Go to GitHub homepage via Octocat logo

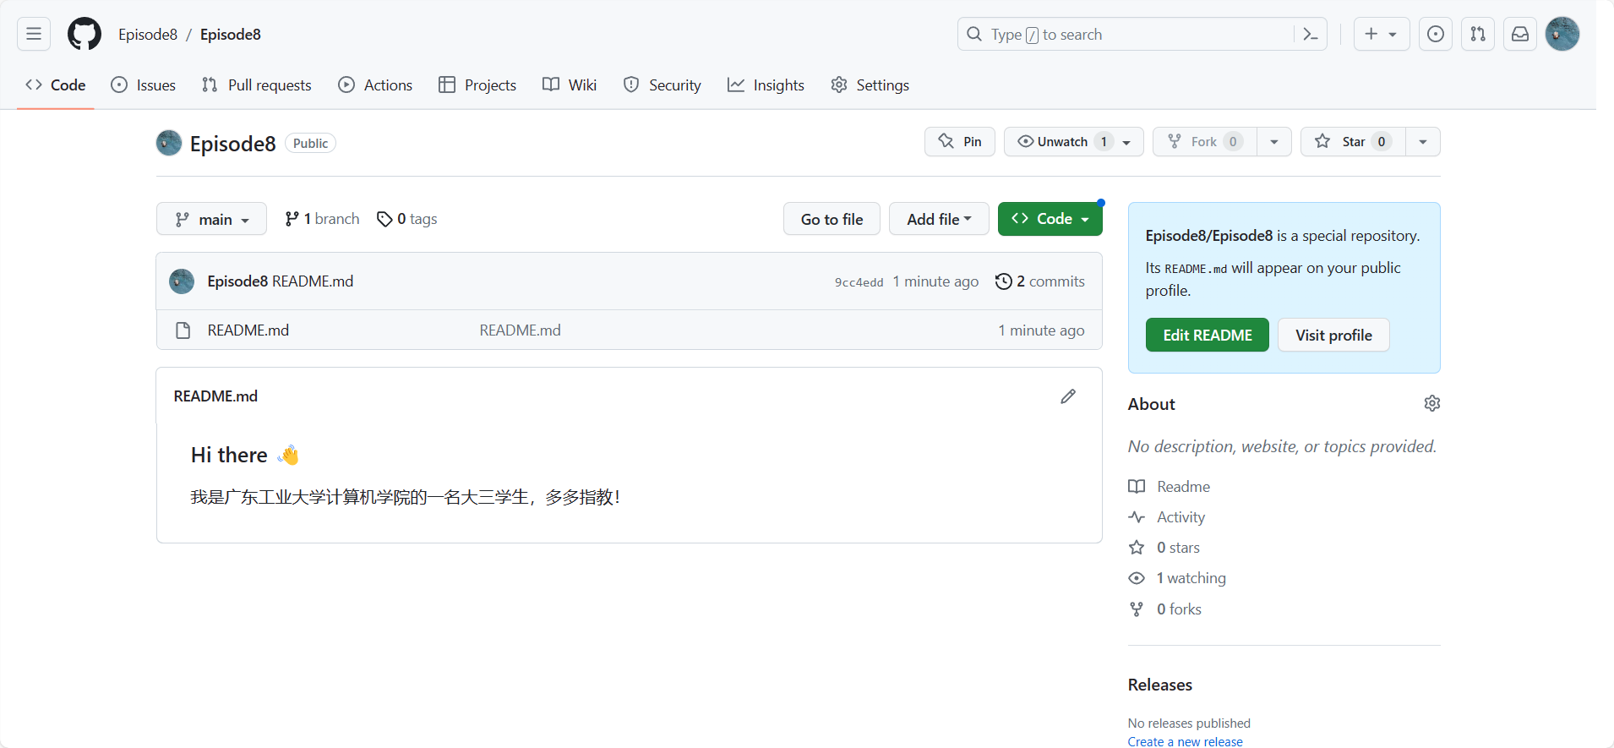click(85, 34)
